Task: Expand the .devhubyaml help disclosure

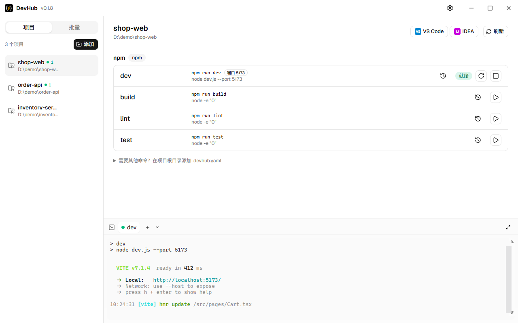Action: pos(167,161)
